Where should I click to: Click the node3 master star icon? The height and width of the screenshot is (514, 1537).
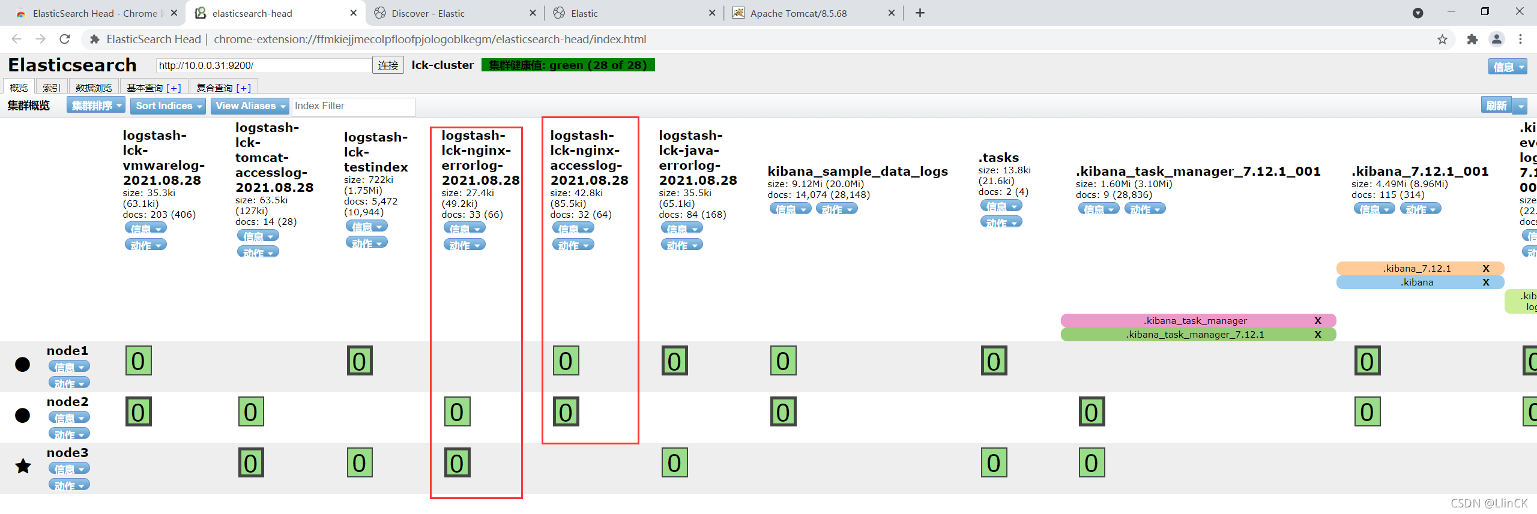click(23, 466)
